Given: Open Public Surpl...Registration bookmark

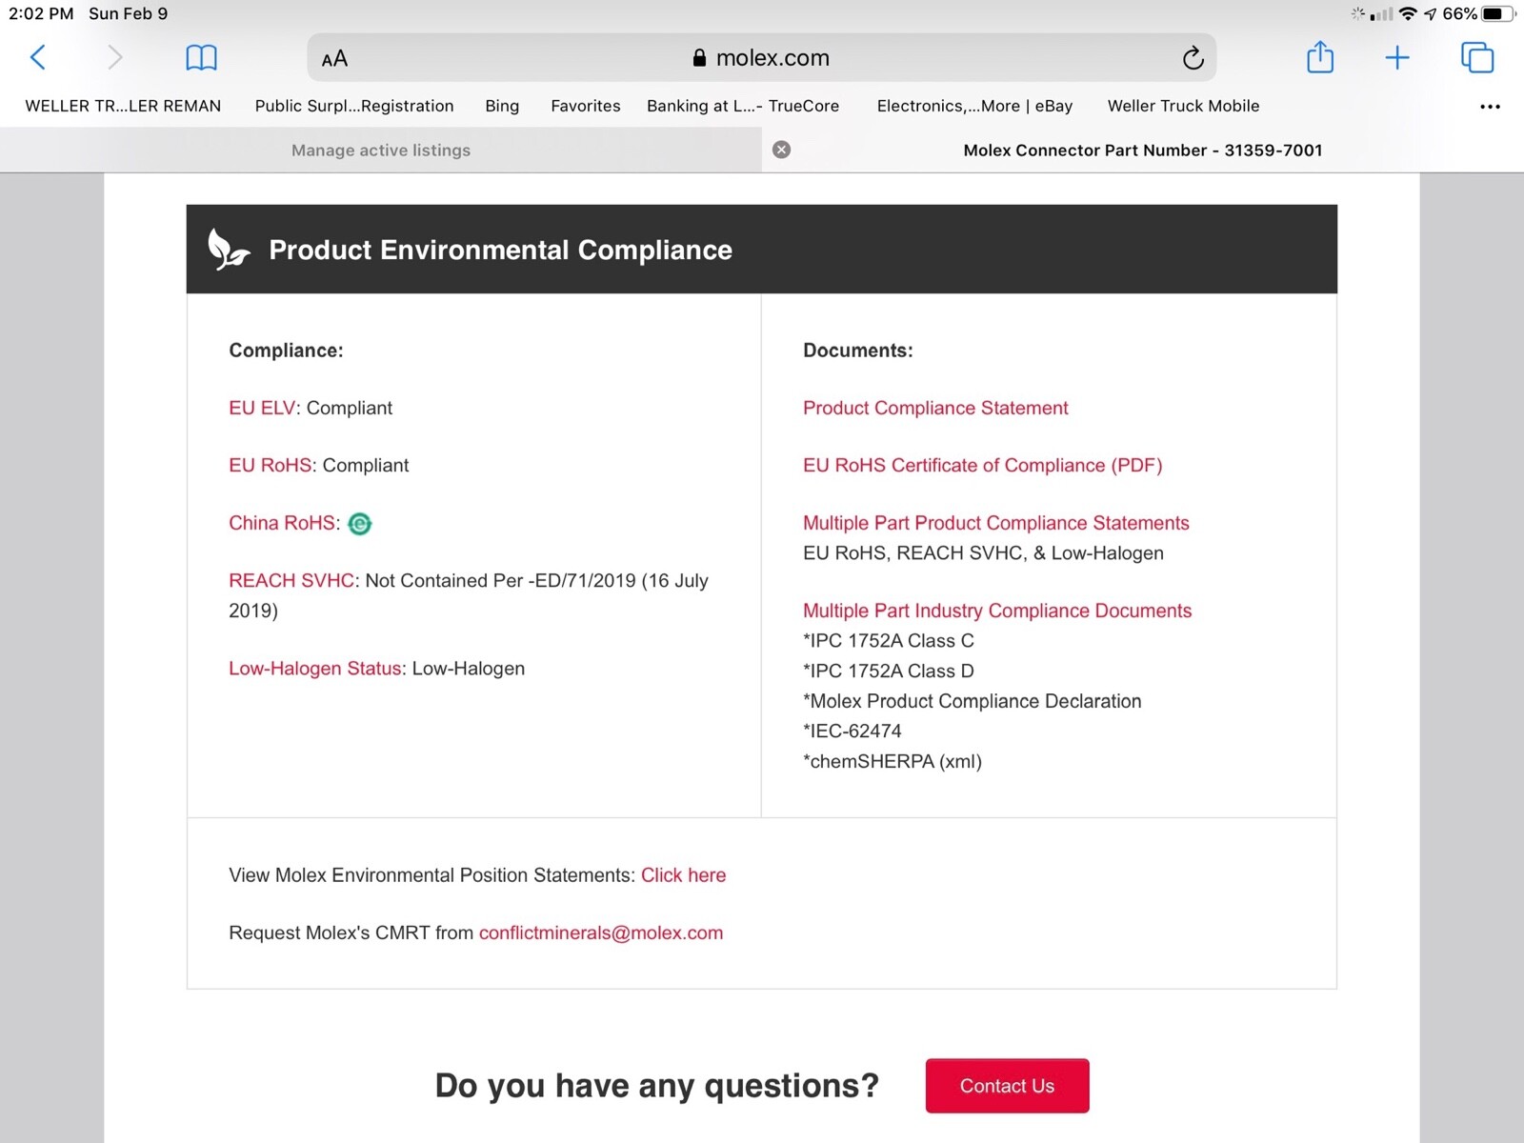Looking at the screenshot, I should click(x=354, y=106).
